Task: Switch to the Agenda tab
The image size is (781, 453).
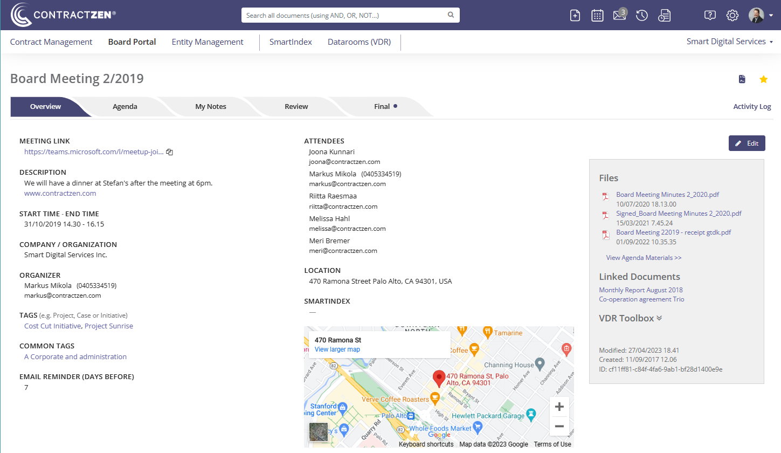Action: coord(125,107)
